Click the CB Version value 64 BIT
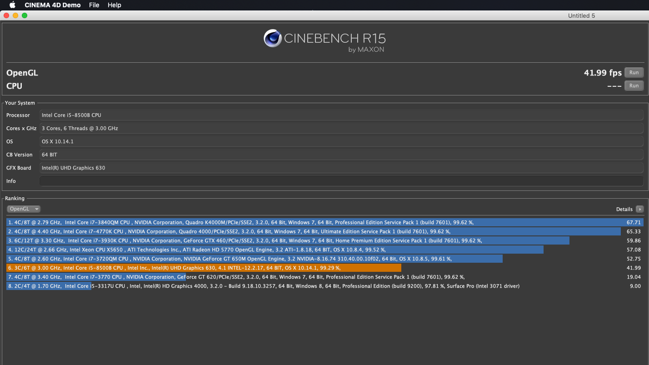 pos(341,155)
